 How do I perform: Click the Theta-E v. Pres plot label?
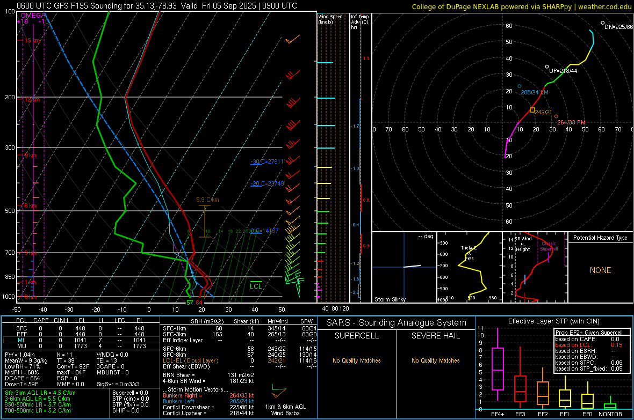(x=469, y=253)
